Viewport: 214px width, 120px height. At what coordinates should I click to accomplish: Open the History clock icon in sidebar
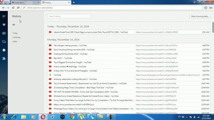4,50
